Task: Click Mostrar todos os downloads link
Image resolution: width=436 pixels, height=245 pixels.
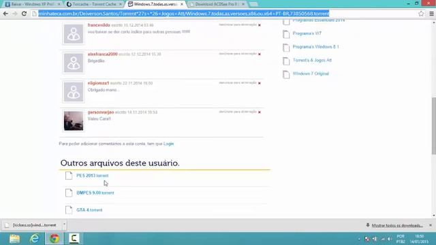Action: tap(397, 225)
